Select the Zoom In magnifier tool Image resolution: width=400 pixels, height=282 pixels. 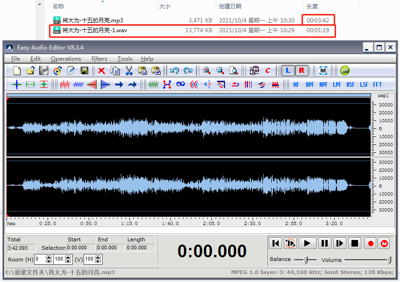pos(207,70)
